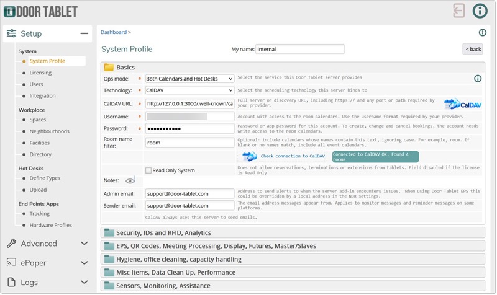The width and height of the screenshot is (497, 295).
Task: Collapse the Setup menu minus
Action: click(x=84, y=33)
